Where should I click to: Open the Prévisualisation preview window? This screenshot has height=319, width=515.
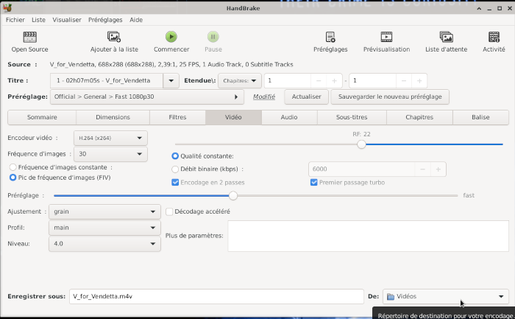tap(386, 37)
